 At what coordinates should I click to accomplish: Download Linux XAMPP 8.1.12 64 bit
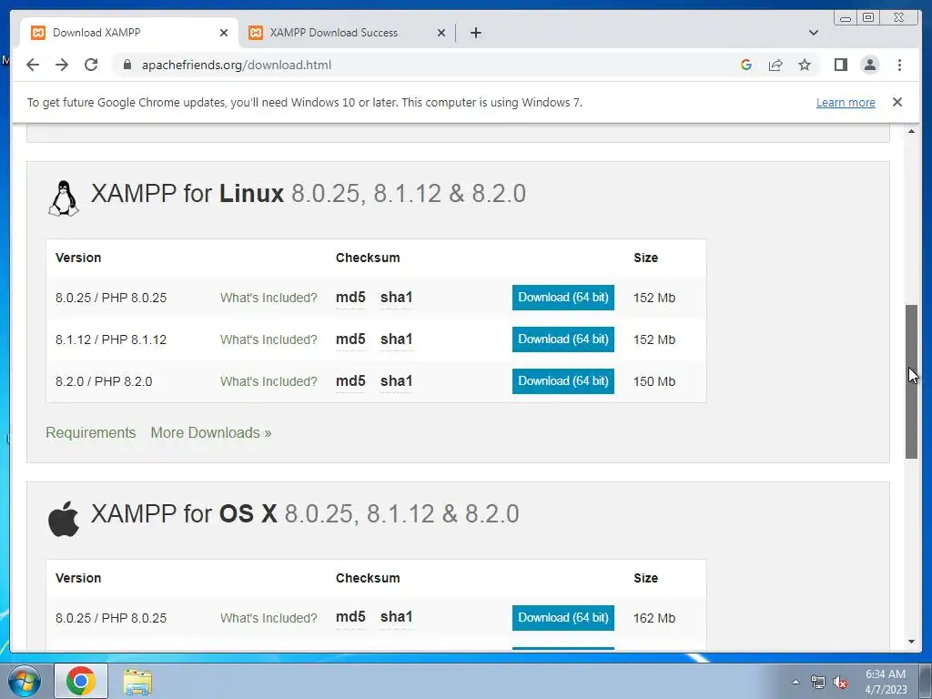[x=562, y=339]
